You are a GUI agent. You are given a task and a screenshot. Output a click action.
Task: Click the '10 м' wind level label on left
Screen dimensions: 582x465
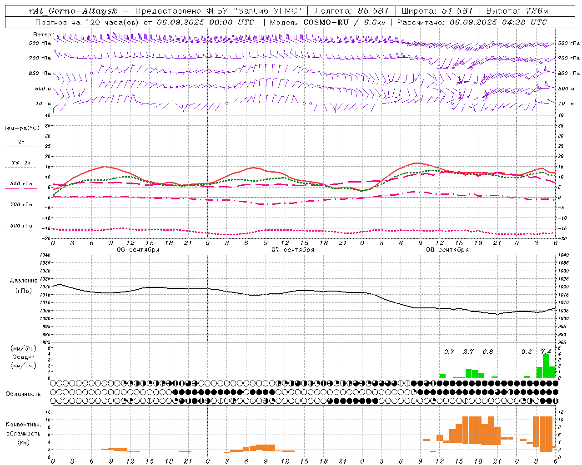44,104
